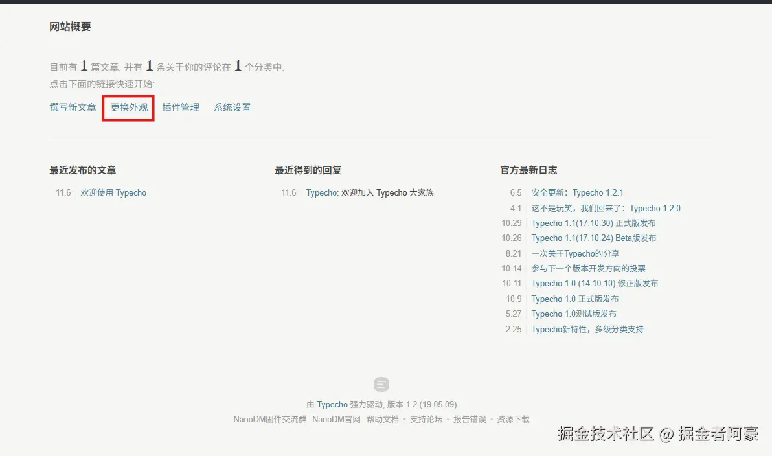
Task: Click date 2.25 in official log
Action: [x=513, y=329]
